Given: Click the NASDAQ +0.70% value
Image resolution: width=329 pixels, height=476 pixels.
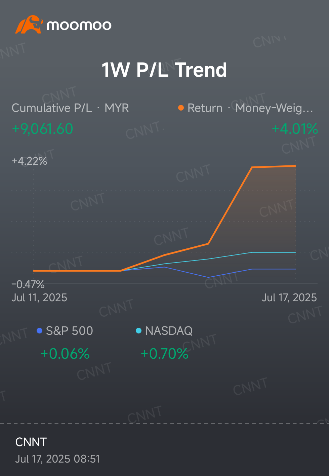Looking at the screenshot, I should point(164,354).
